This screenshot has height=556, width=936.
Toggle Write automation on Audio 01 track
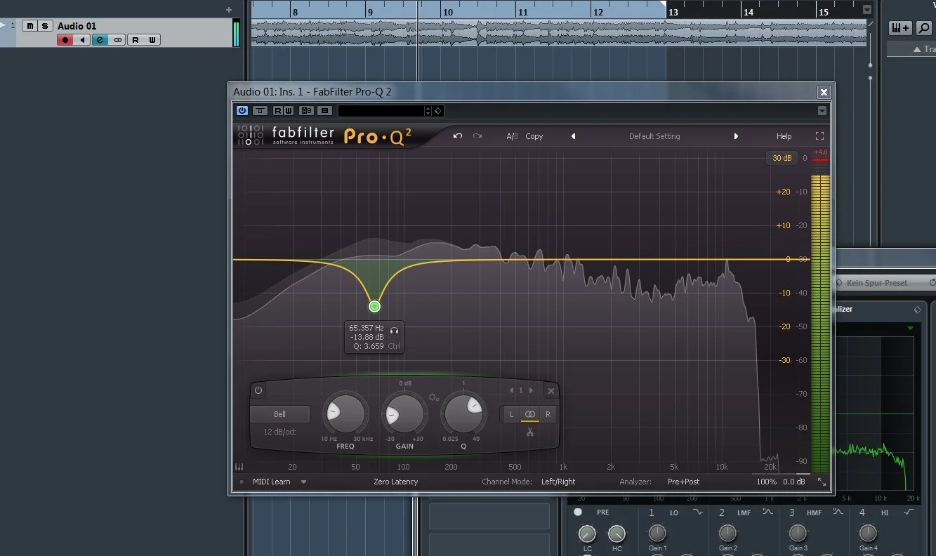(x=152, y=40)
